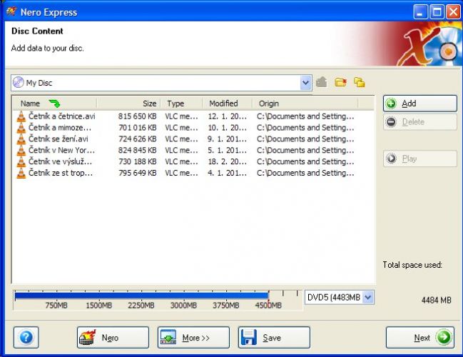
Task: Click the disc icon in My Disc field
Action: tap(19, 82)
